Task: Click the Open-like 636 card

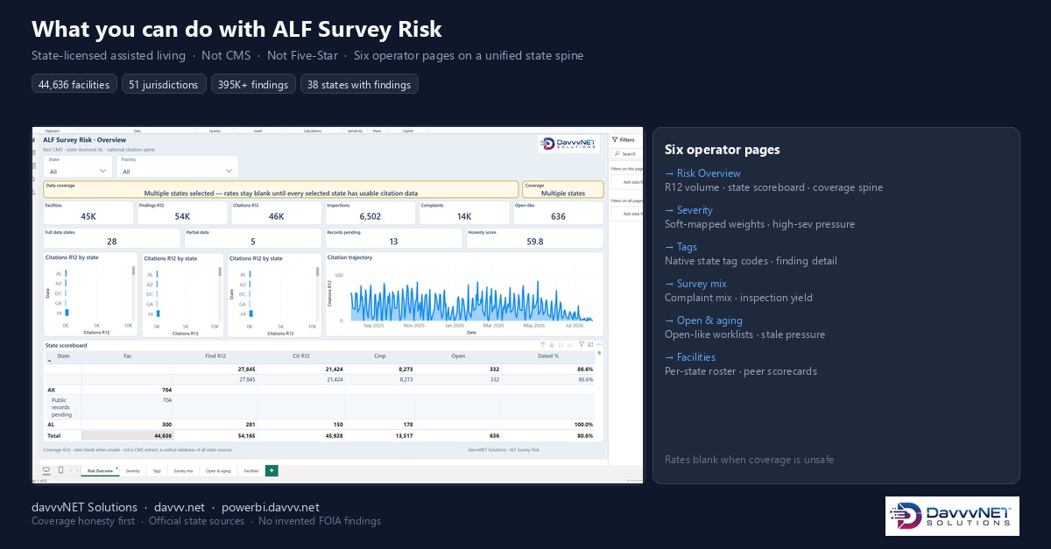Action: point(558,213)
